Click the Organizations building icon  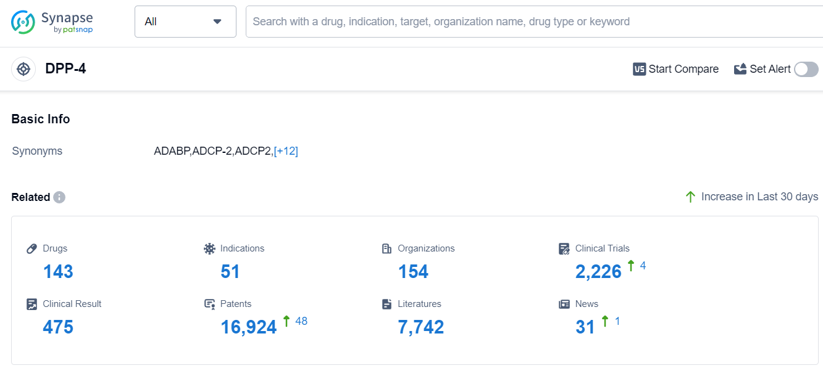click(387, 248)
